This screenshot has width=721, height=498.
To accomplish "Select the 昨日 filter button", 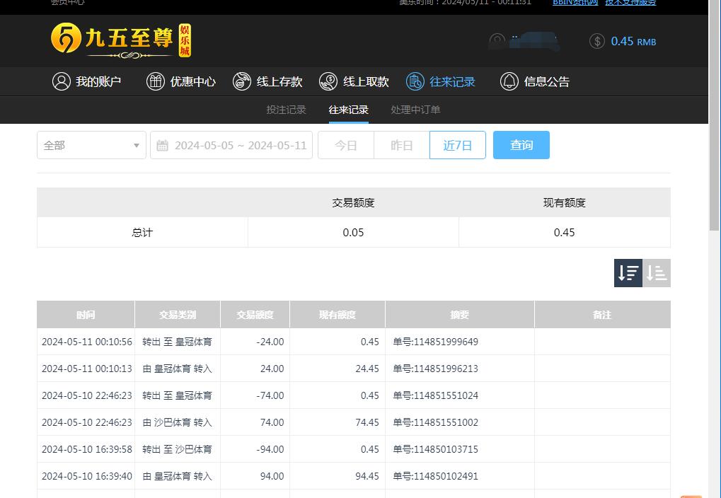I will pyautogui.click(x=402, y=145).
